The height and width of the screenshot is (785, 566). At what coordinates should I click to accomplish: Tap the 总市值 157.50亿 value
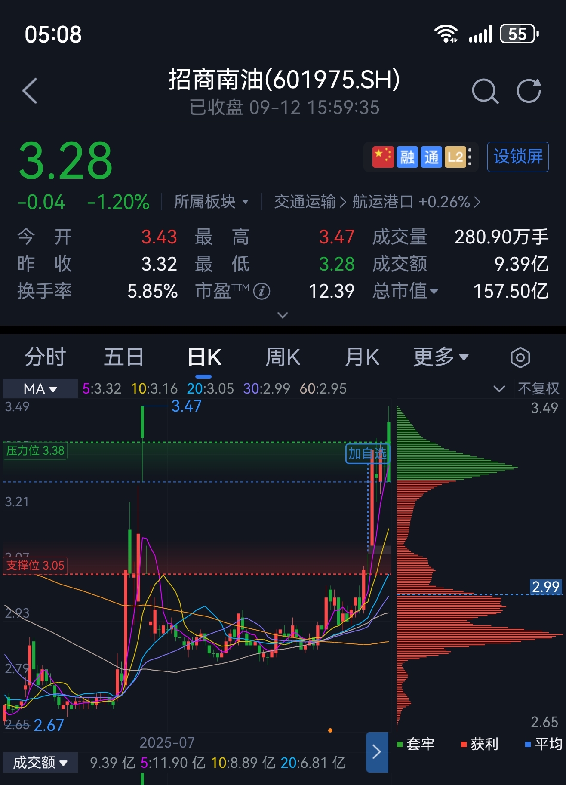(511, 291)
